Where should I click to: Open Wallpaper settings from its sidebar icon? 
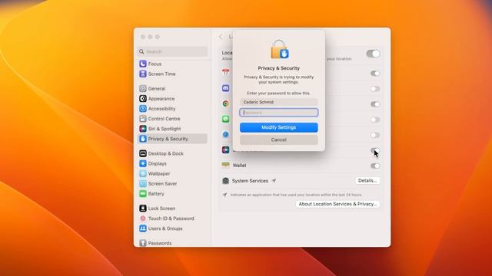(x=143, y=173)
